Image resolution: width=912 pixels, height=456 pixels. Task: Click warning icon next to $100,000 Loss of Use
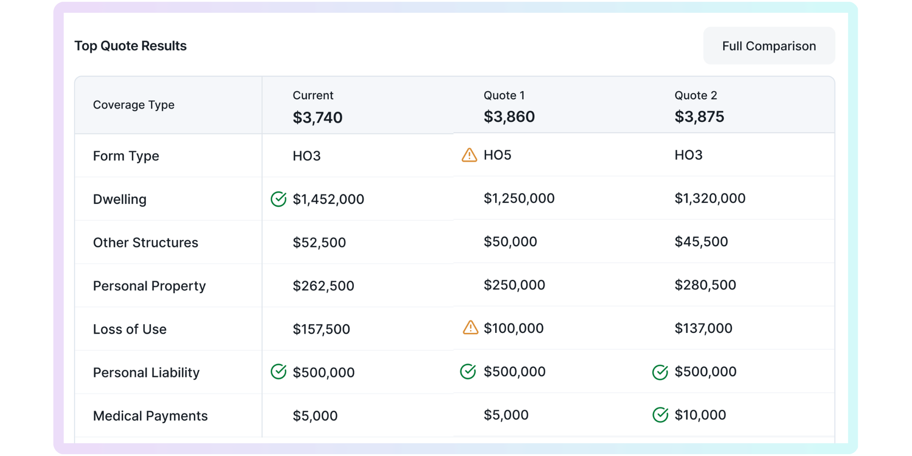pos(470,327)
